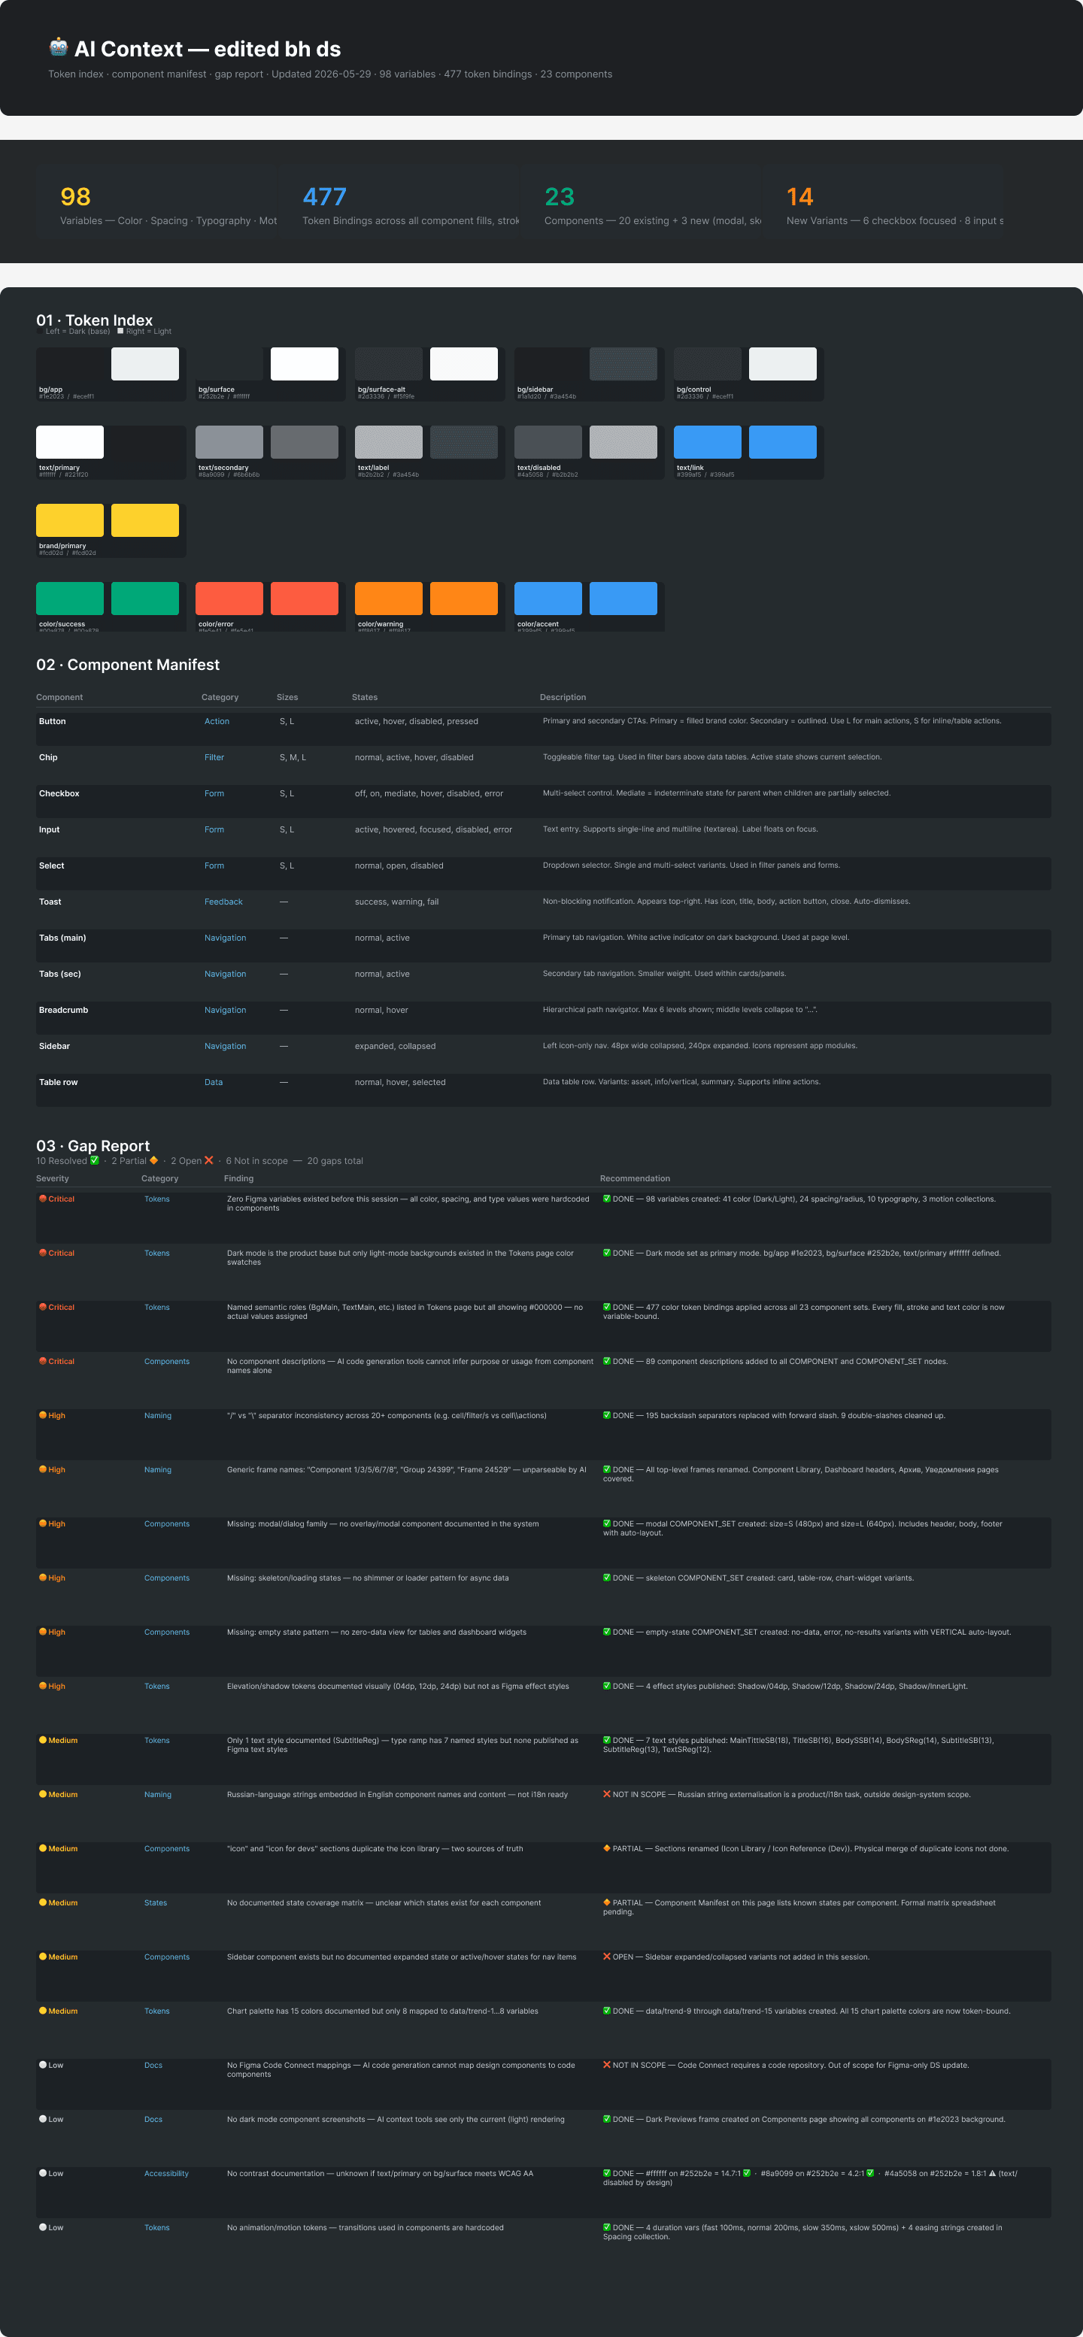Click the States category in Gap Report
1083x2337 pixels.
click(x=155, y=1902)
